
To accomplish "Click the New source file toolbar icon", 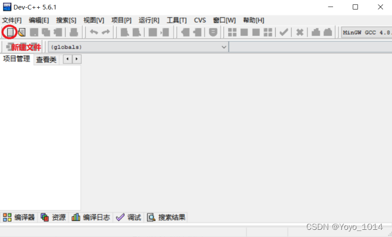I will pos(10,32).
